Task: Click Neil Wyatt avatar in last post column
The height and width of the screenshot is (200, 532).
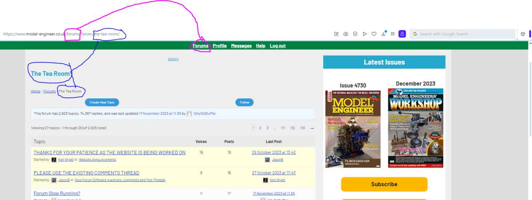Action: point(266,180)
